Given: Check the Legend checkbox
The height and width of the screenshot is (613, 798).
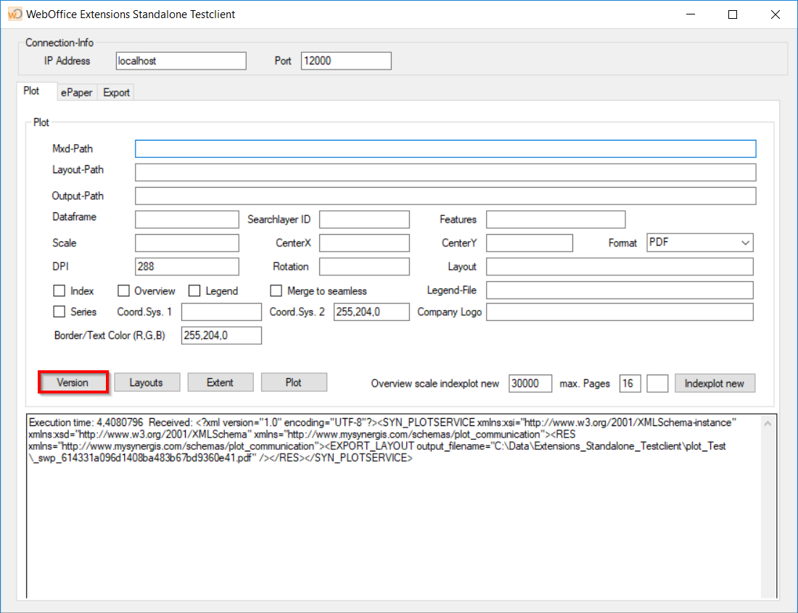Looking at the screenshot, I should coord(194,291).
